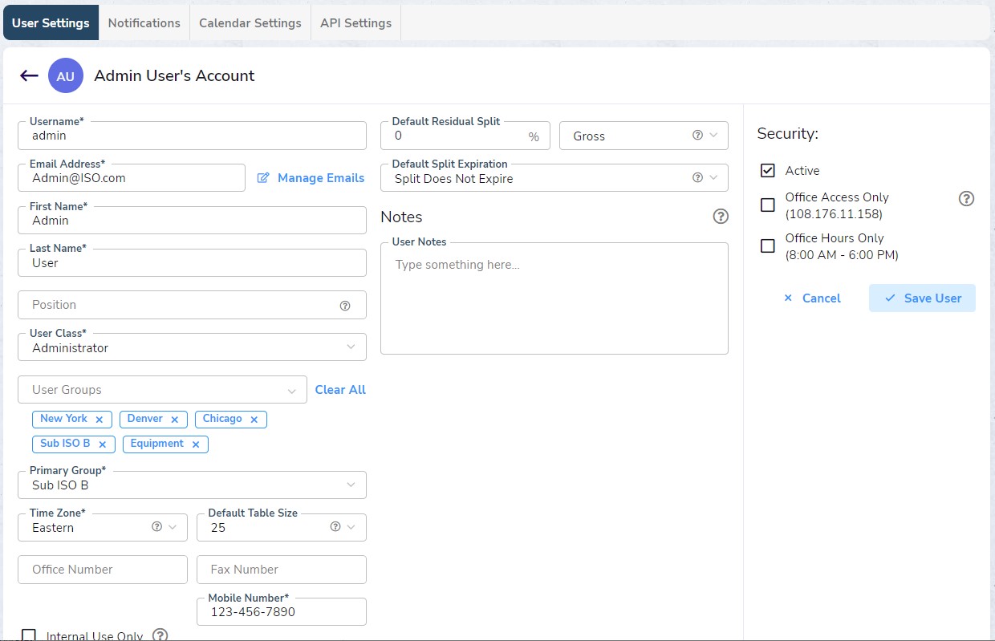The width and height of the screenshot is (995, 641).
Task: Click the Last Name input field
Action: pyautogui.click(x=192, y=262)
